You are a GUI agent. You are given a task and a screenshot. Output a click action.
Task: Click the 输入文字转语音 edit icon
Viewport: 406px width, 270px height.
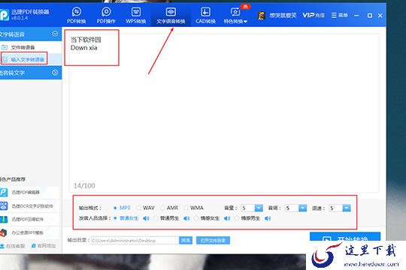coord(5,59)
